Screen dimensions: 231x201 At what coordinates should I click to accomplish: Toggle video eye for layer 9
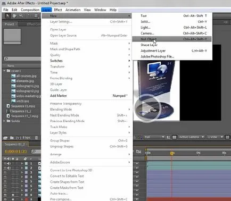[5, 199]
